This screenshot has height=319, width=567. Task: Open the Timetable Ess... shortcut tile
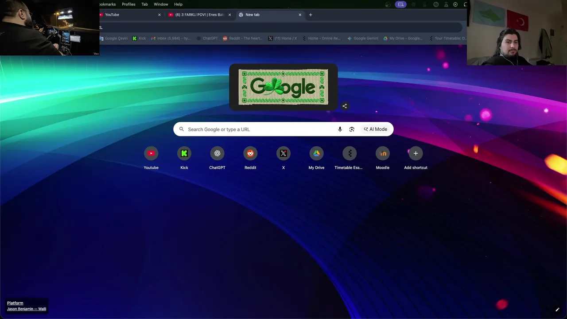350,159
